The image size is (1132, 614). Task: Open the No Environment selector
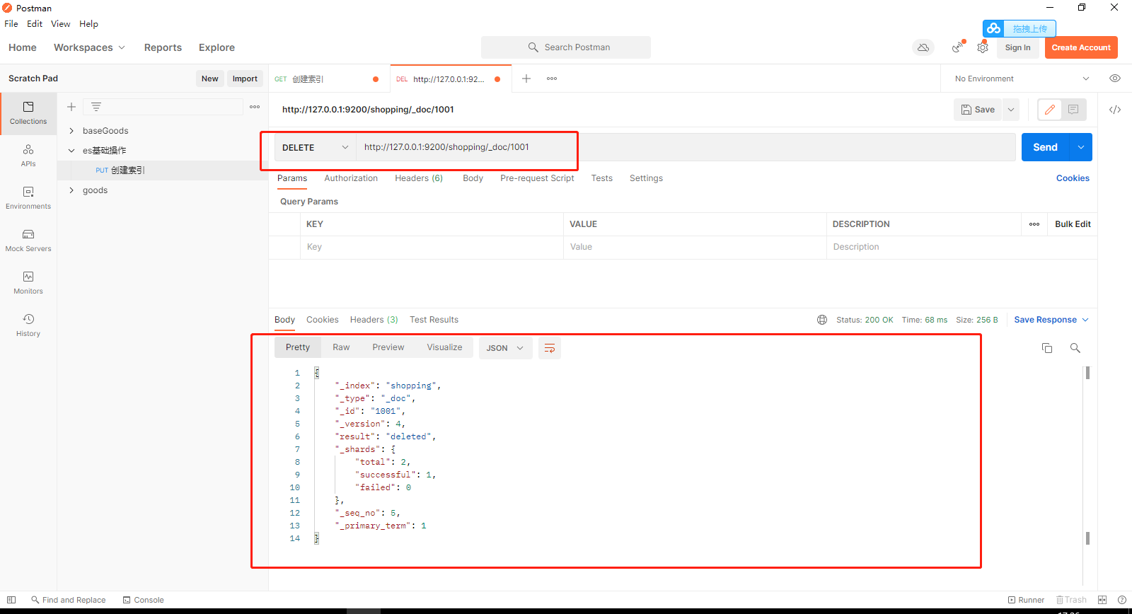click(x=1022, y=79)
